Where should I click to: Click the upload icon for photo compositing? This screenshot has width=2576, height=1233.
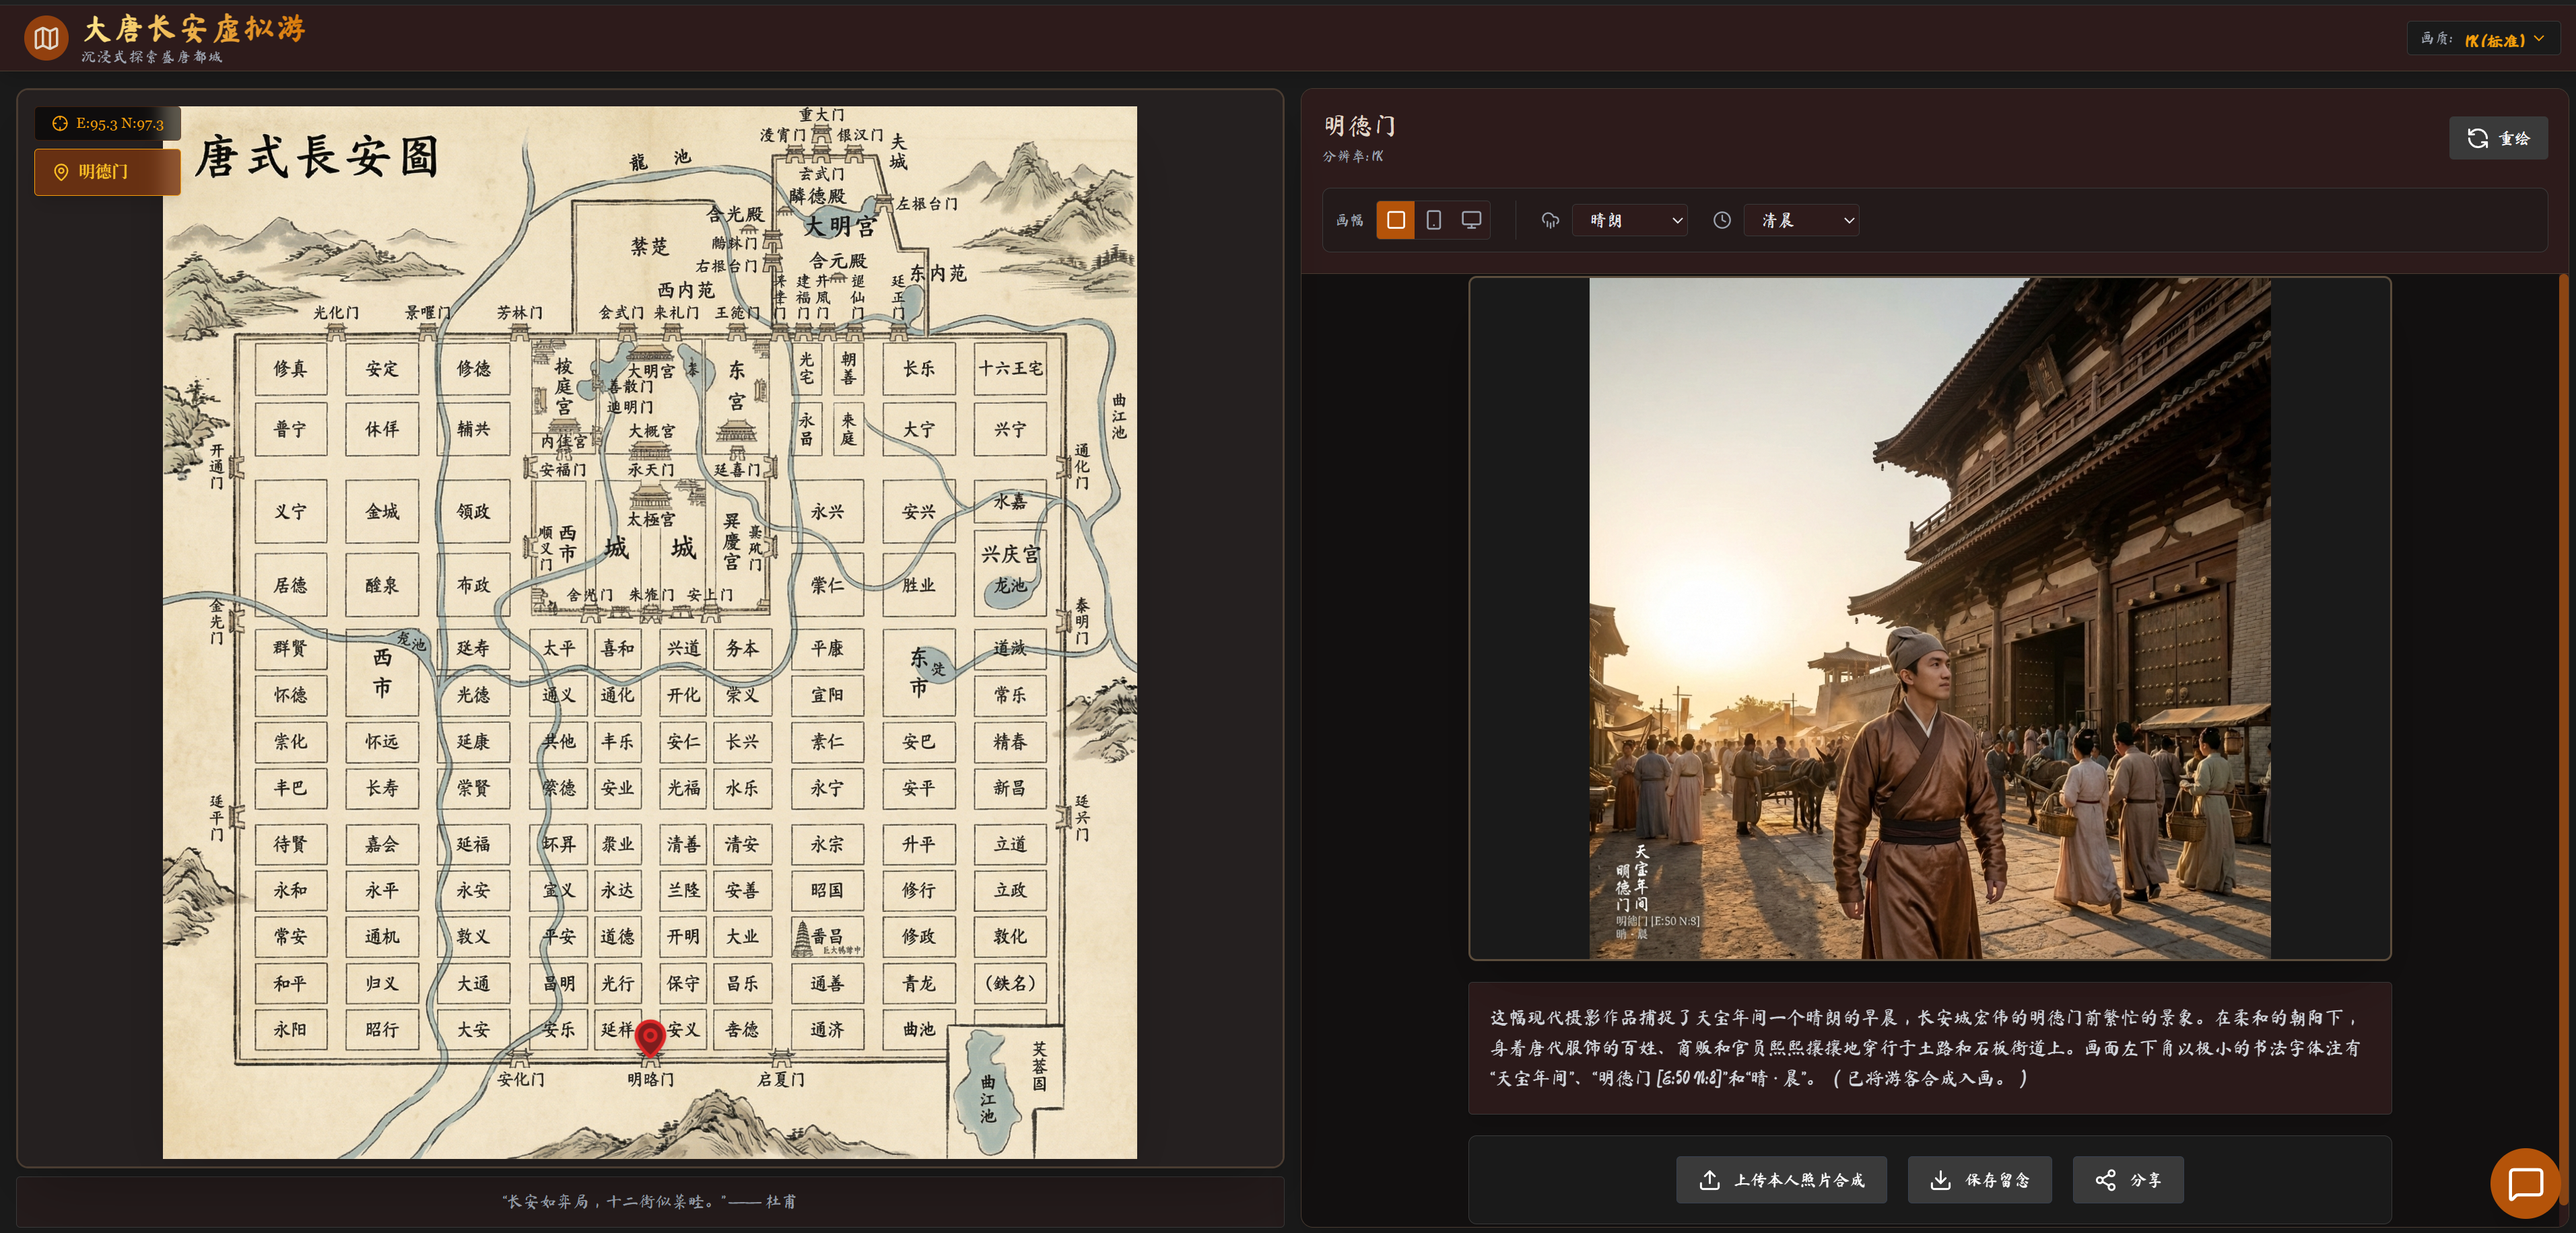(1709, 1180)
